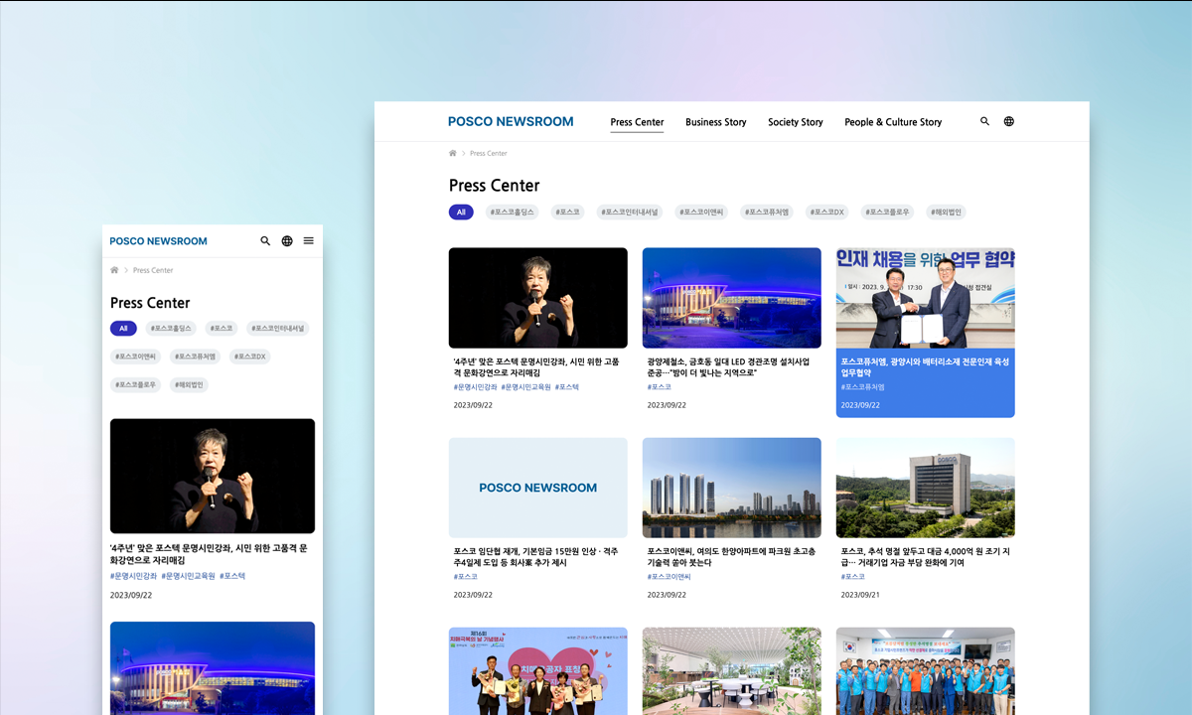Tap #포스텍 tag in mobile view
Viewport: 1192px width, 715px height.
[232, 576]
